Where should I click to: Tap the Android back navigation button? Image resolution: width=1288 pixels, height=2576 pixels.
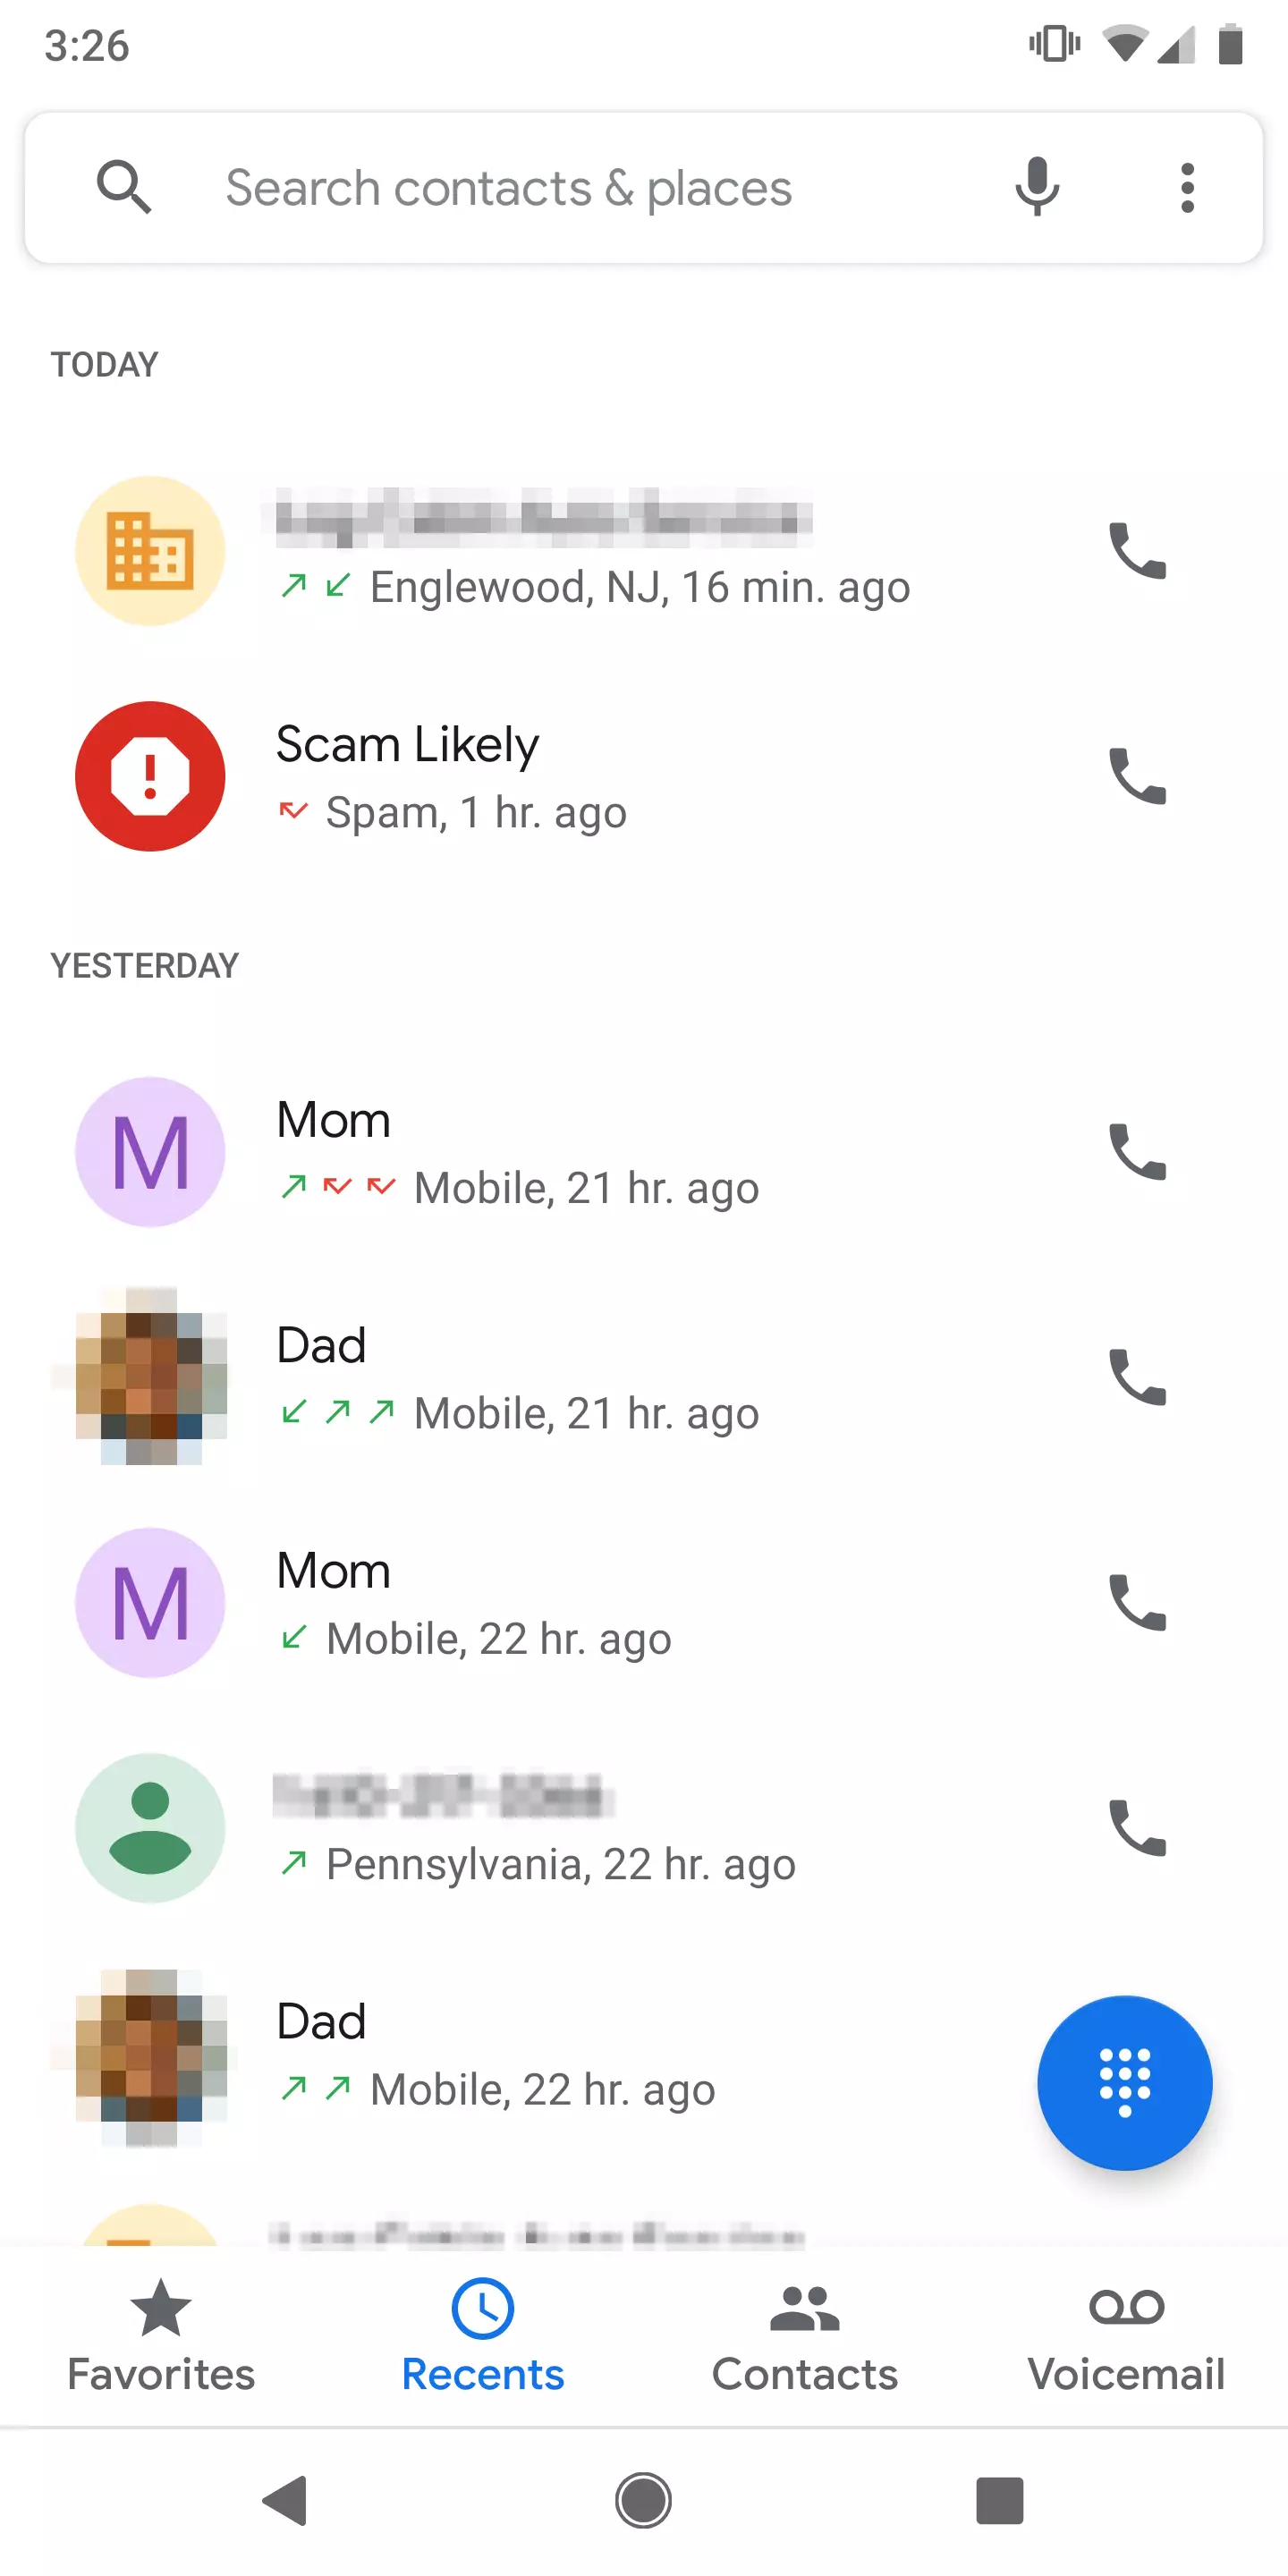[285, 2500]
